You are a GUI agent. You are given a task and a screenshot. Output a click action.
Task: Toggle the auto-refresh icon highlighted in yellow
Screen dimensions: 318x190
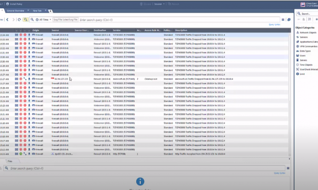point(25,19)
